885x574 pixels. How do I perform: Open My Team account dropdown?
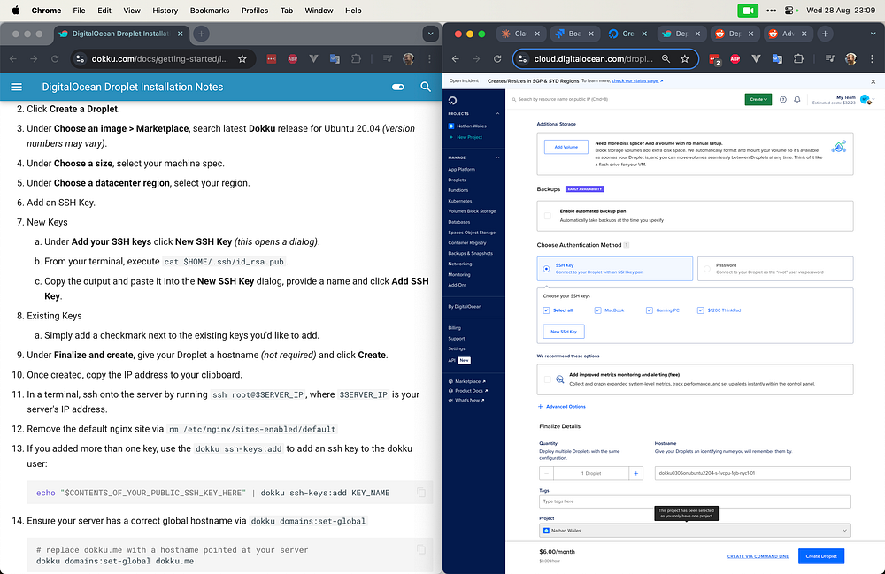843,100
